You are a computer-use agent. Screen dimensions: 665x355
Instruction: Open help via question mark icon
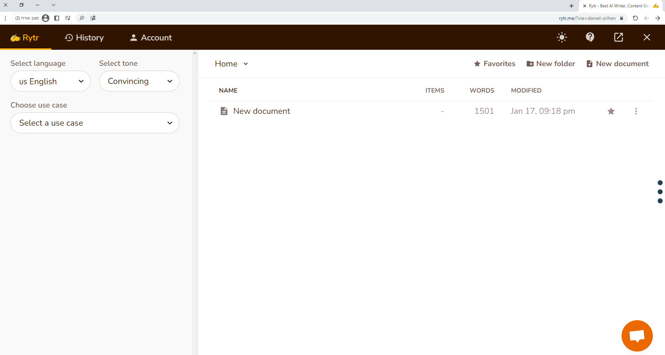point(590,37)
